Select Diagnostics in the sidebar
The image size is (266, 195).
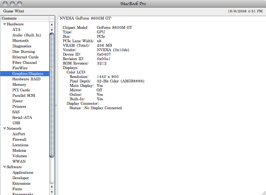click(x=22, y=46)
